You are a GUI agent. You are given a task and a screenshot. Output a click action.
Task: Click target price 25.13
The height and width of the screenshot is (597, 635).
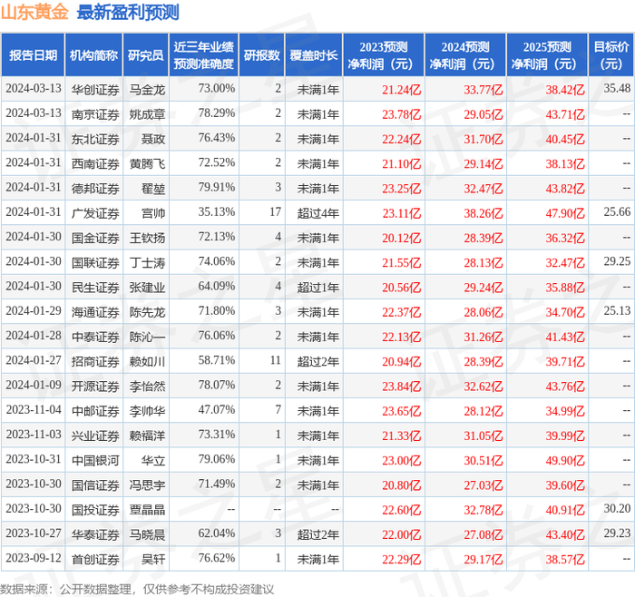[x=617, y=310]
